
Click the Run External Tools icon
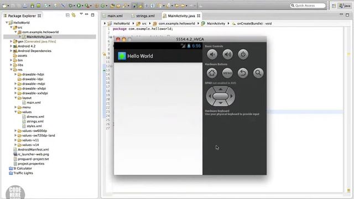point(87,6)
